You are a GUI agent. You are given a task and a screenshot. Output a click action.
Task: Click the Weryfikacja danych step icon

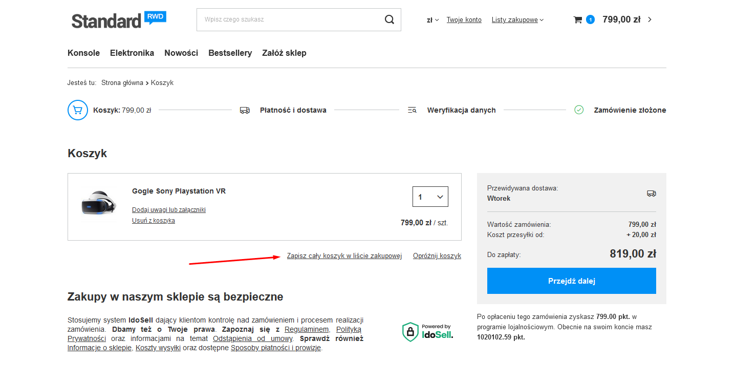point(412,110)
